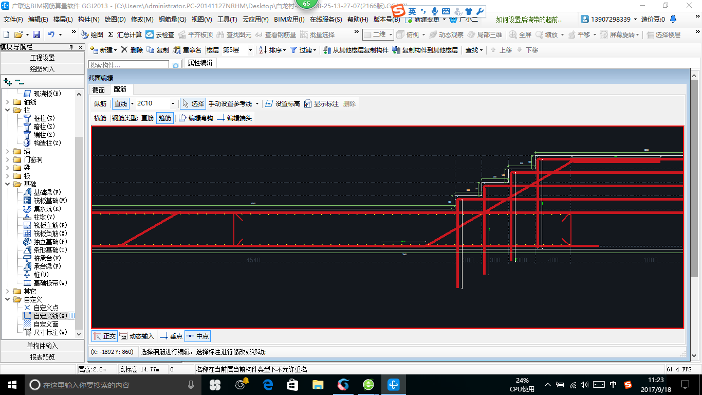702x395 pixels.
Task: Click 编辑端头 edit end tool
Action: (234, 118)
